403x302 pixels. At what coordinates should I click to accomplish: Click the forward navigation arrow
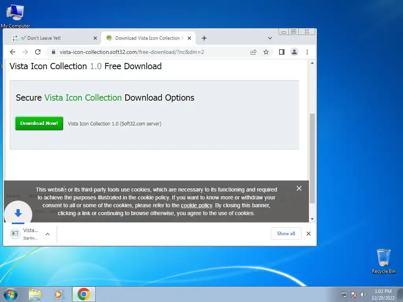point(25,52)
